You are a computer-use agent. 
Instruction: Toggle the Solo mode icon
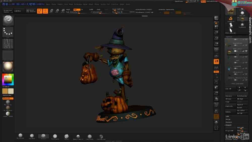(216, 122)
